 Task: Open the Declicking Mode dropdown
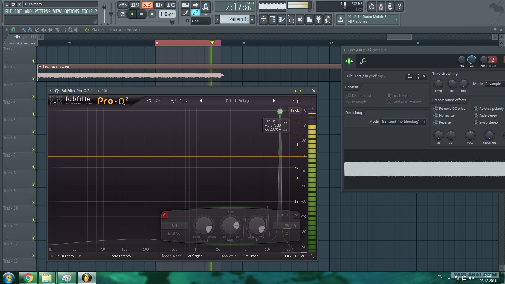coord(403,121)
